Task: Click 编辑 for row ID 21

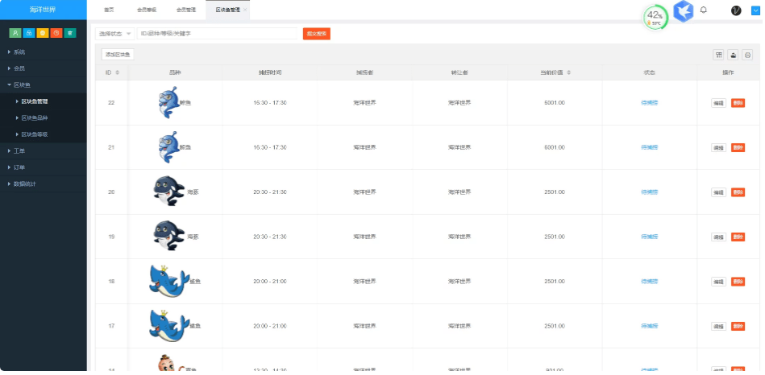Action: (719, 148)
